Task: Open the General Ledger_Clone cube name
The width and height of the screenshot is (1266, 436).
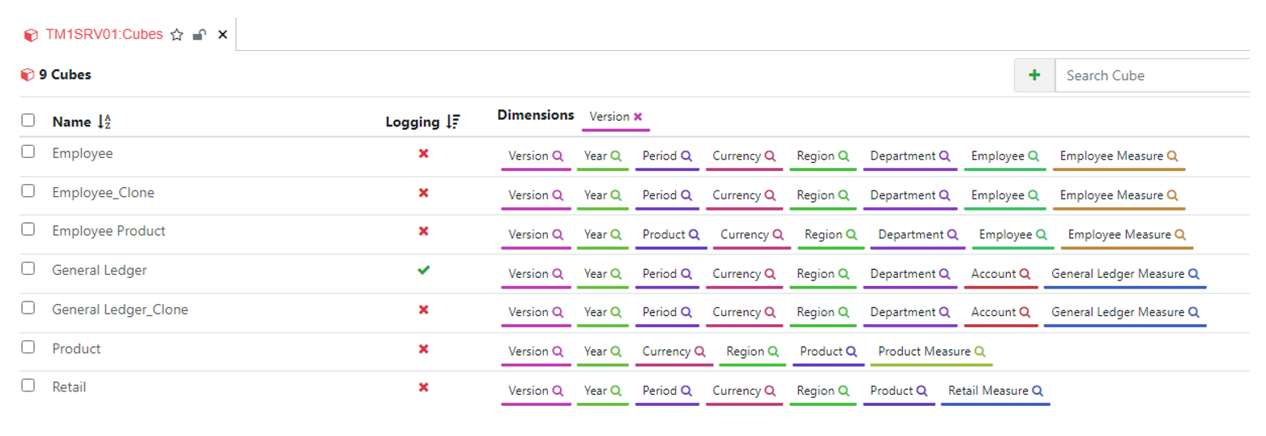Action: point(120,310)
